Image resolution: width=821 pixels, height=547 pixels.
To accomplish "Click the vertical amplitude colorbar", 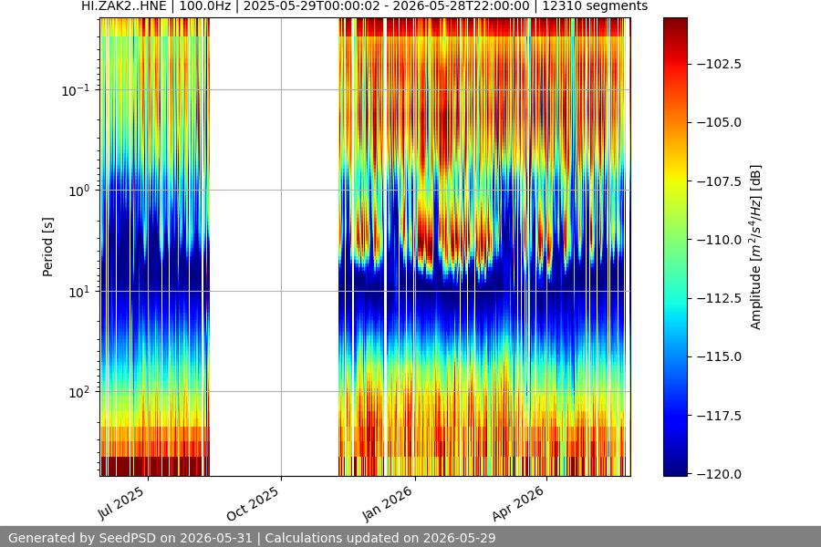I will (x=675, y=247).
